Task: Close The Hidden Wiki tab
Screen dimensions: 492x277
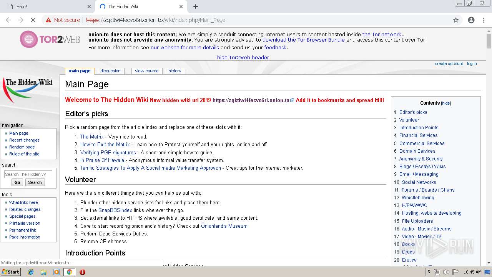Action: 181,7
